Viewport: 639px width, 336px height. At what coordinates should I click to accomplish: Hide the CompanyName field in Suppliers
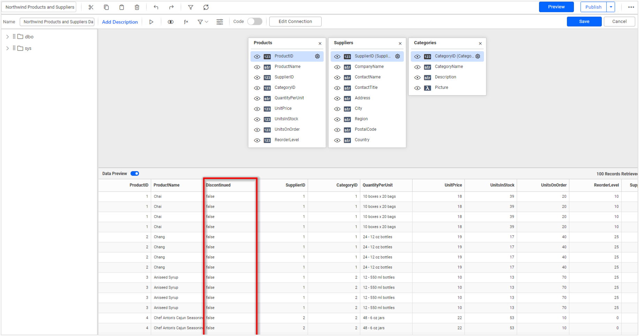pyautogui.click(x=337, y=67)
